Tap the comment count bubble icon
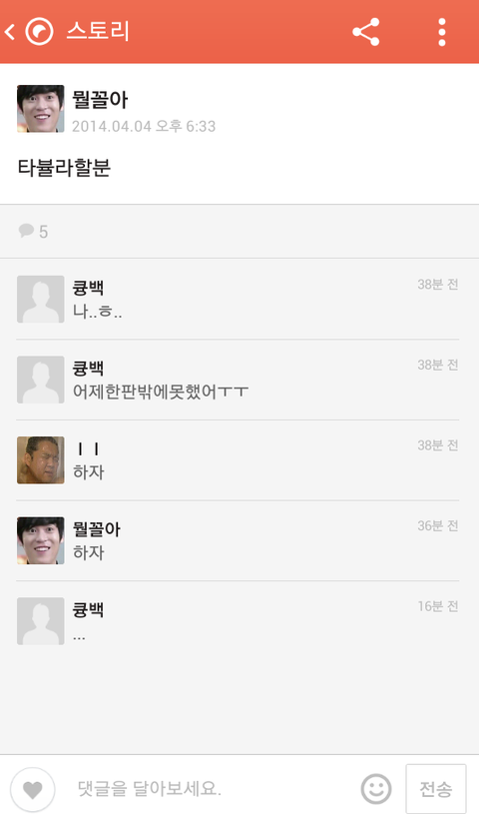This screenshot has height=822, width=479. click(26, 231)
